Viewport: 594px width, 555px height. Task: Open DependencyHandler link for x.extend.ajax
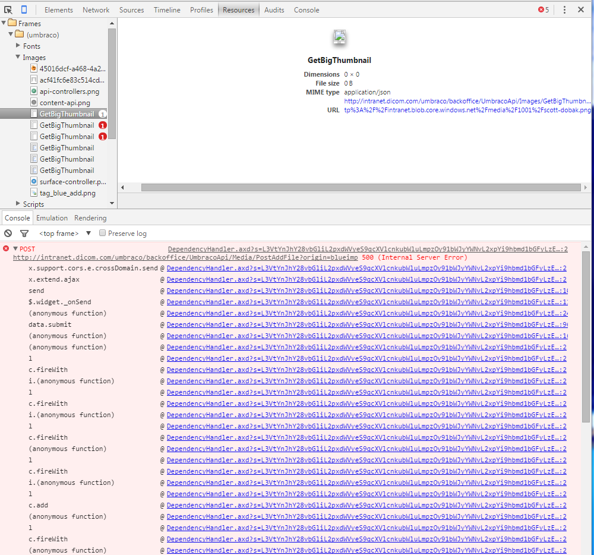point(366,279)
